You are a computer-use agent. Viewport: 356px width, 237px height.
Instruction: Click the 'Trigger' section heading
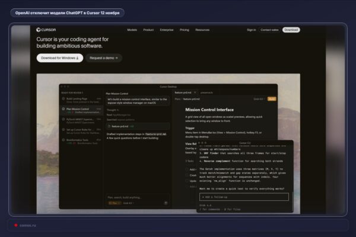[190, 128]
